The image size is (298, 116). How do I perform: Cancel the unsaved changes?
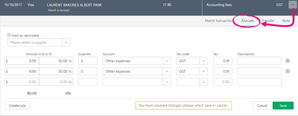click(x=262, y=106)
